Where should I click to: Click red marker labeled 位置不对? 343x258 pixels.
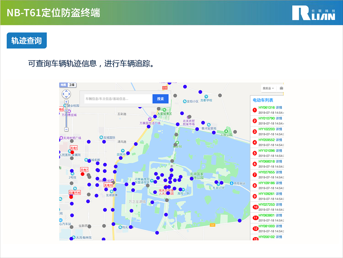(x=71, y=197)
